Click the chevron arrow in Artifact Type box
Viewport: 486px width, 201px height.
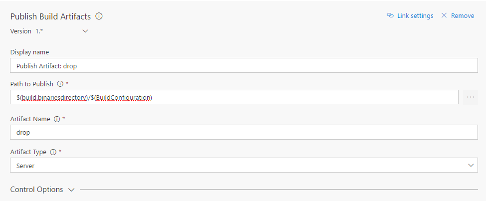pyautogui.click(x=471, y=165)
